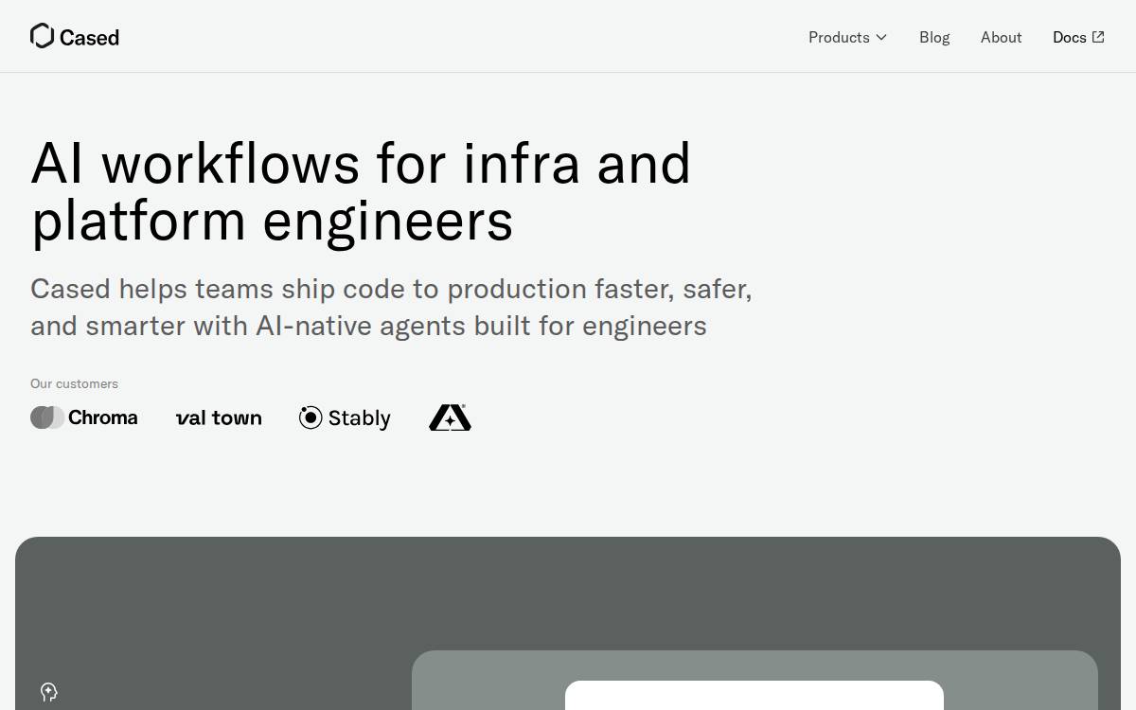
Task: Open the Blog page
Action: [934, 37]
